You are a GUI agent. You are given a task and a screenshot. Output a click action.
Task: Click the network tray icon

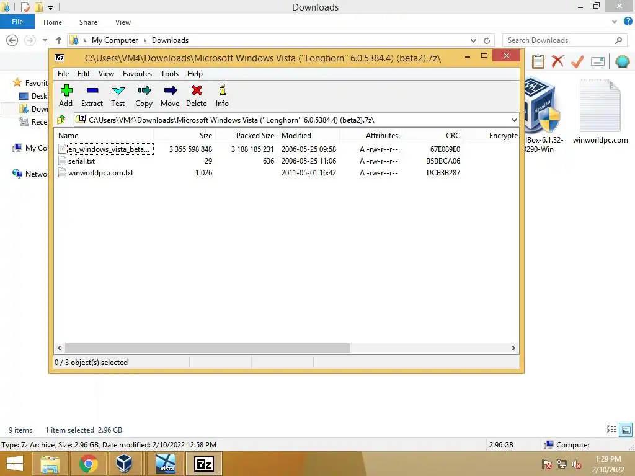click(x=562, y=464)
